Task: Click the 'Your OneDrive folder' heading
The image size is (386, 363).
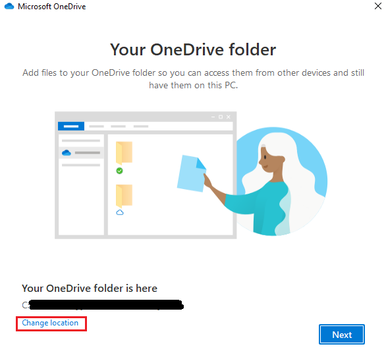Action: [193, 49]
